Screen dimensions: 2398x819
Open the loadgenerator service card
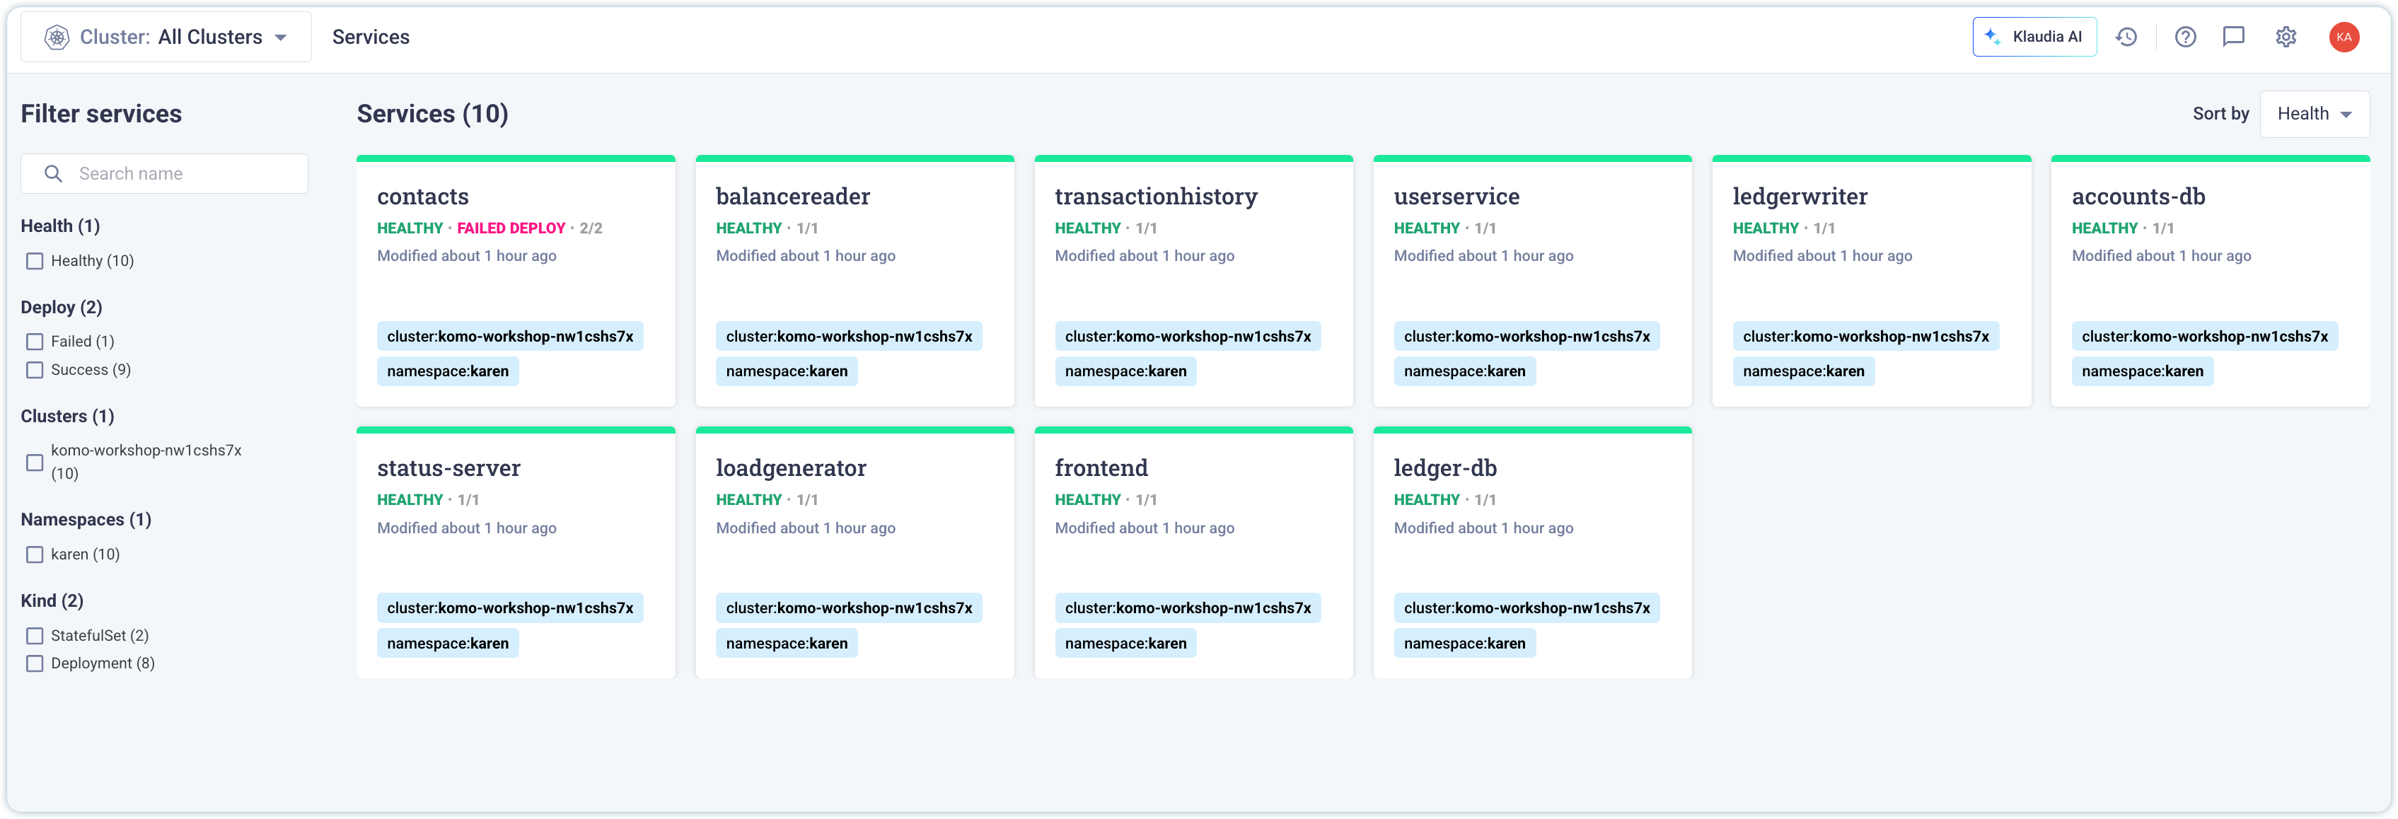tap(855, 553)
